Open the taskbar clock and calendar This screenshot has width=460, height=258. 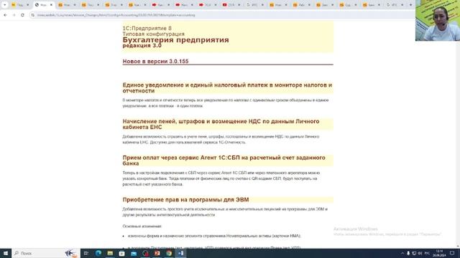pos(439,253)
